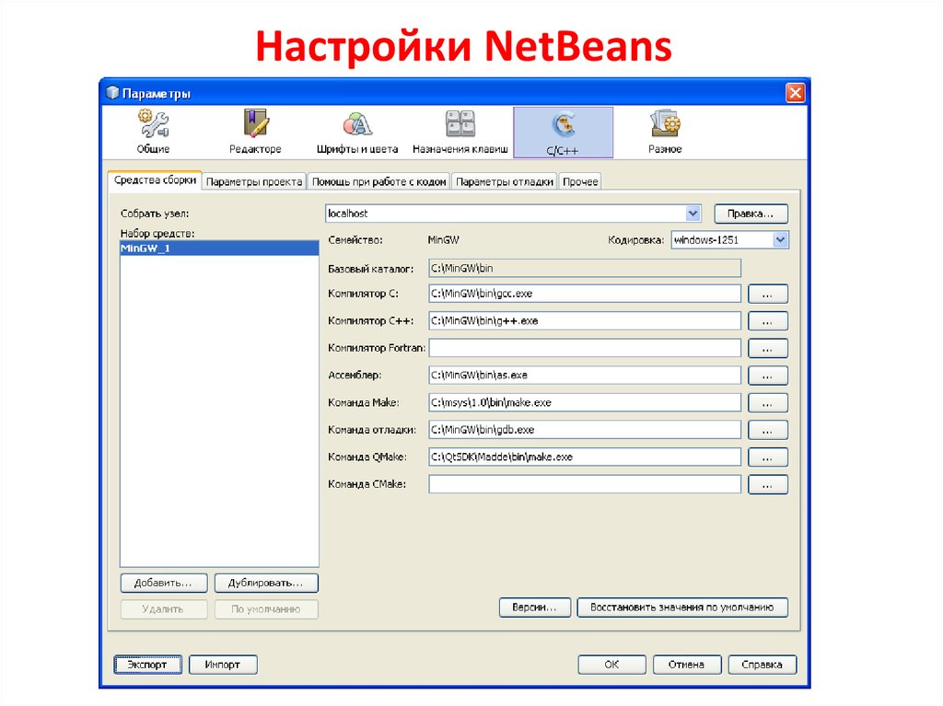Click the Добавить button below the toolset list
The width and height of the screenshot is (943, 706).
click(163, 582)
